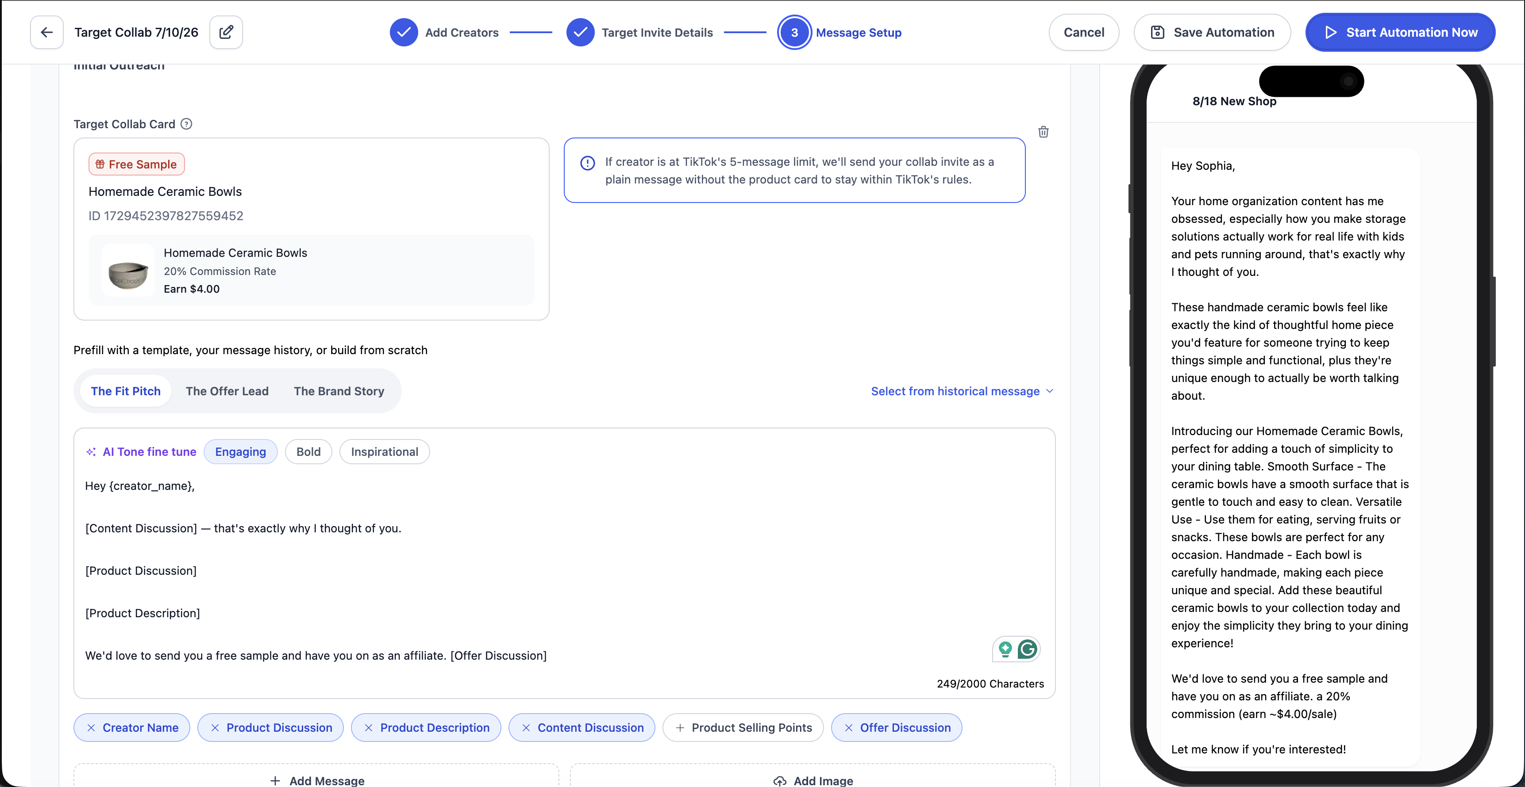Click the Homemade Ceramic Bowls card heading

coord(165,191)
